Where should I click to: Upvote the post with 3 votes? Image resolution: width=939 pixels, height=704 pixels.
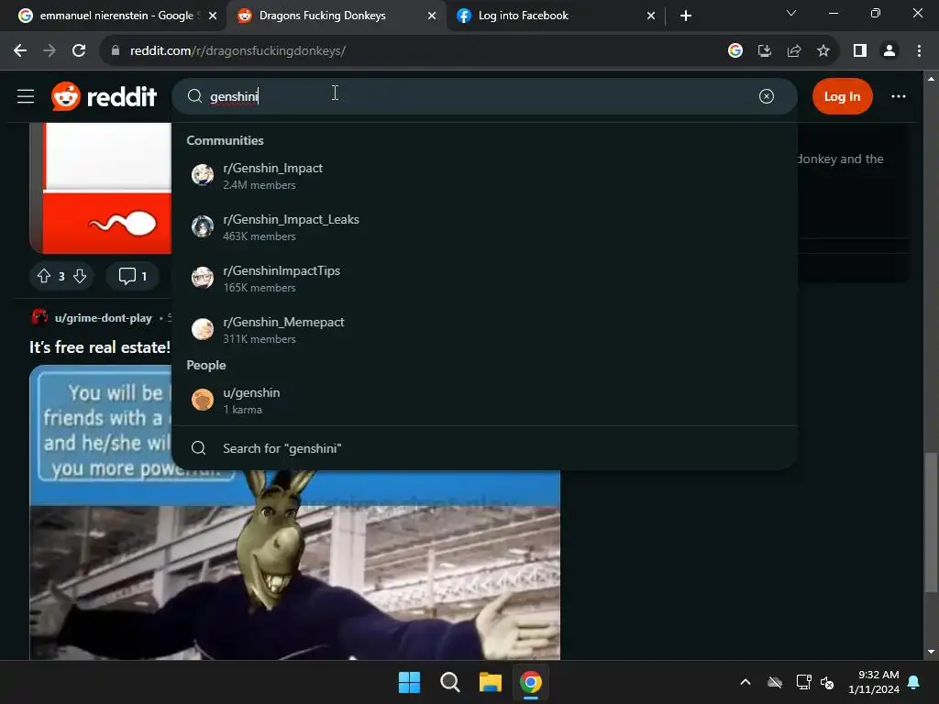tap(44, 276)
